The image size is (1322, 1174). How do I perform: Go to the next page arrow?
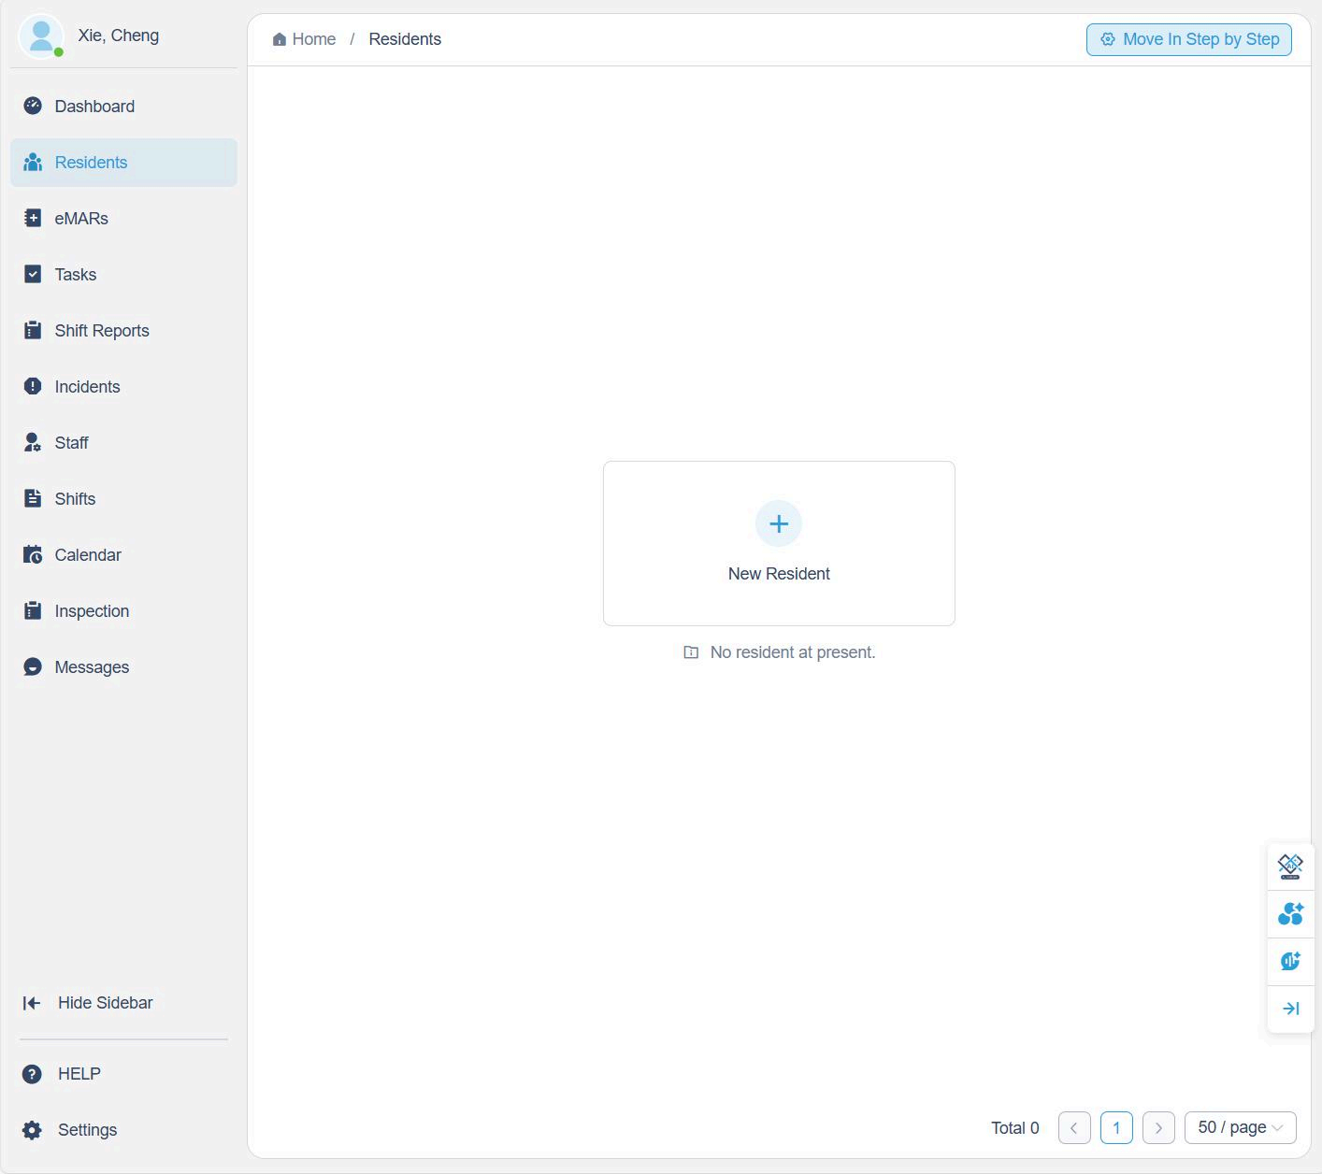click(x=1158, y=1128)
